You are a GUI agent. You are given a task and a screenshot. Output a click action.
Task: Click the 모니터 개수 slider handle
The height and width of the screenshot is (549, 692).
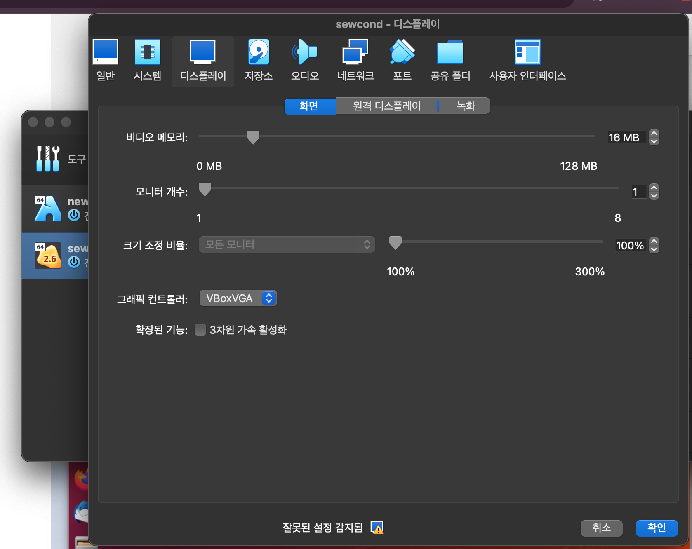[x=205, y=190]
